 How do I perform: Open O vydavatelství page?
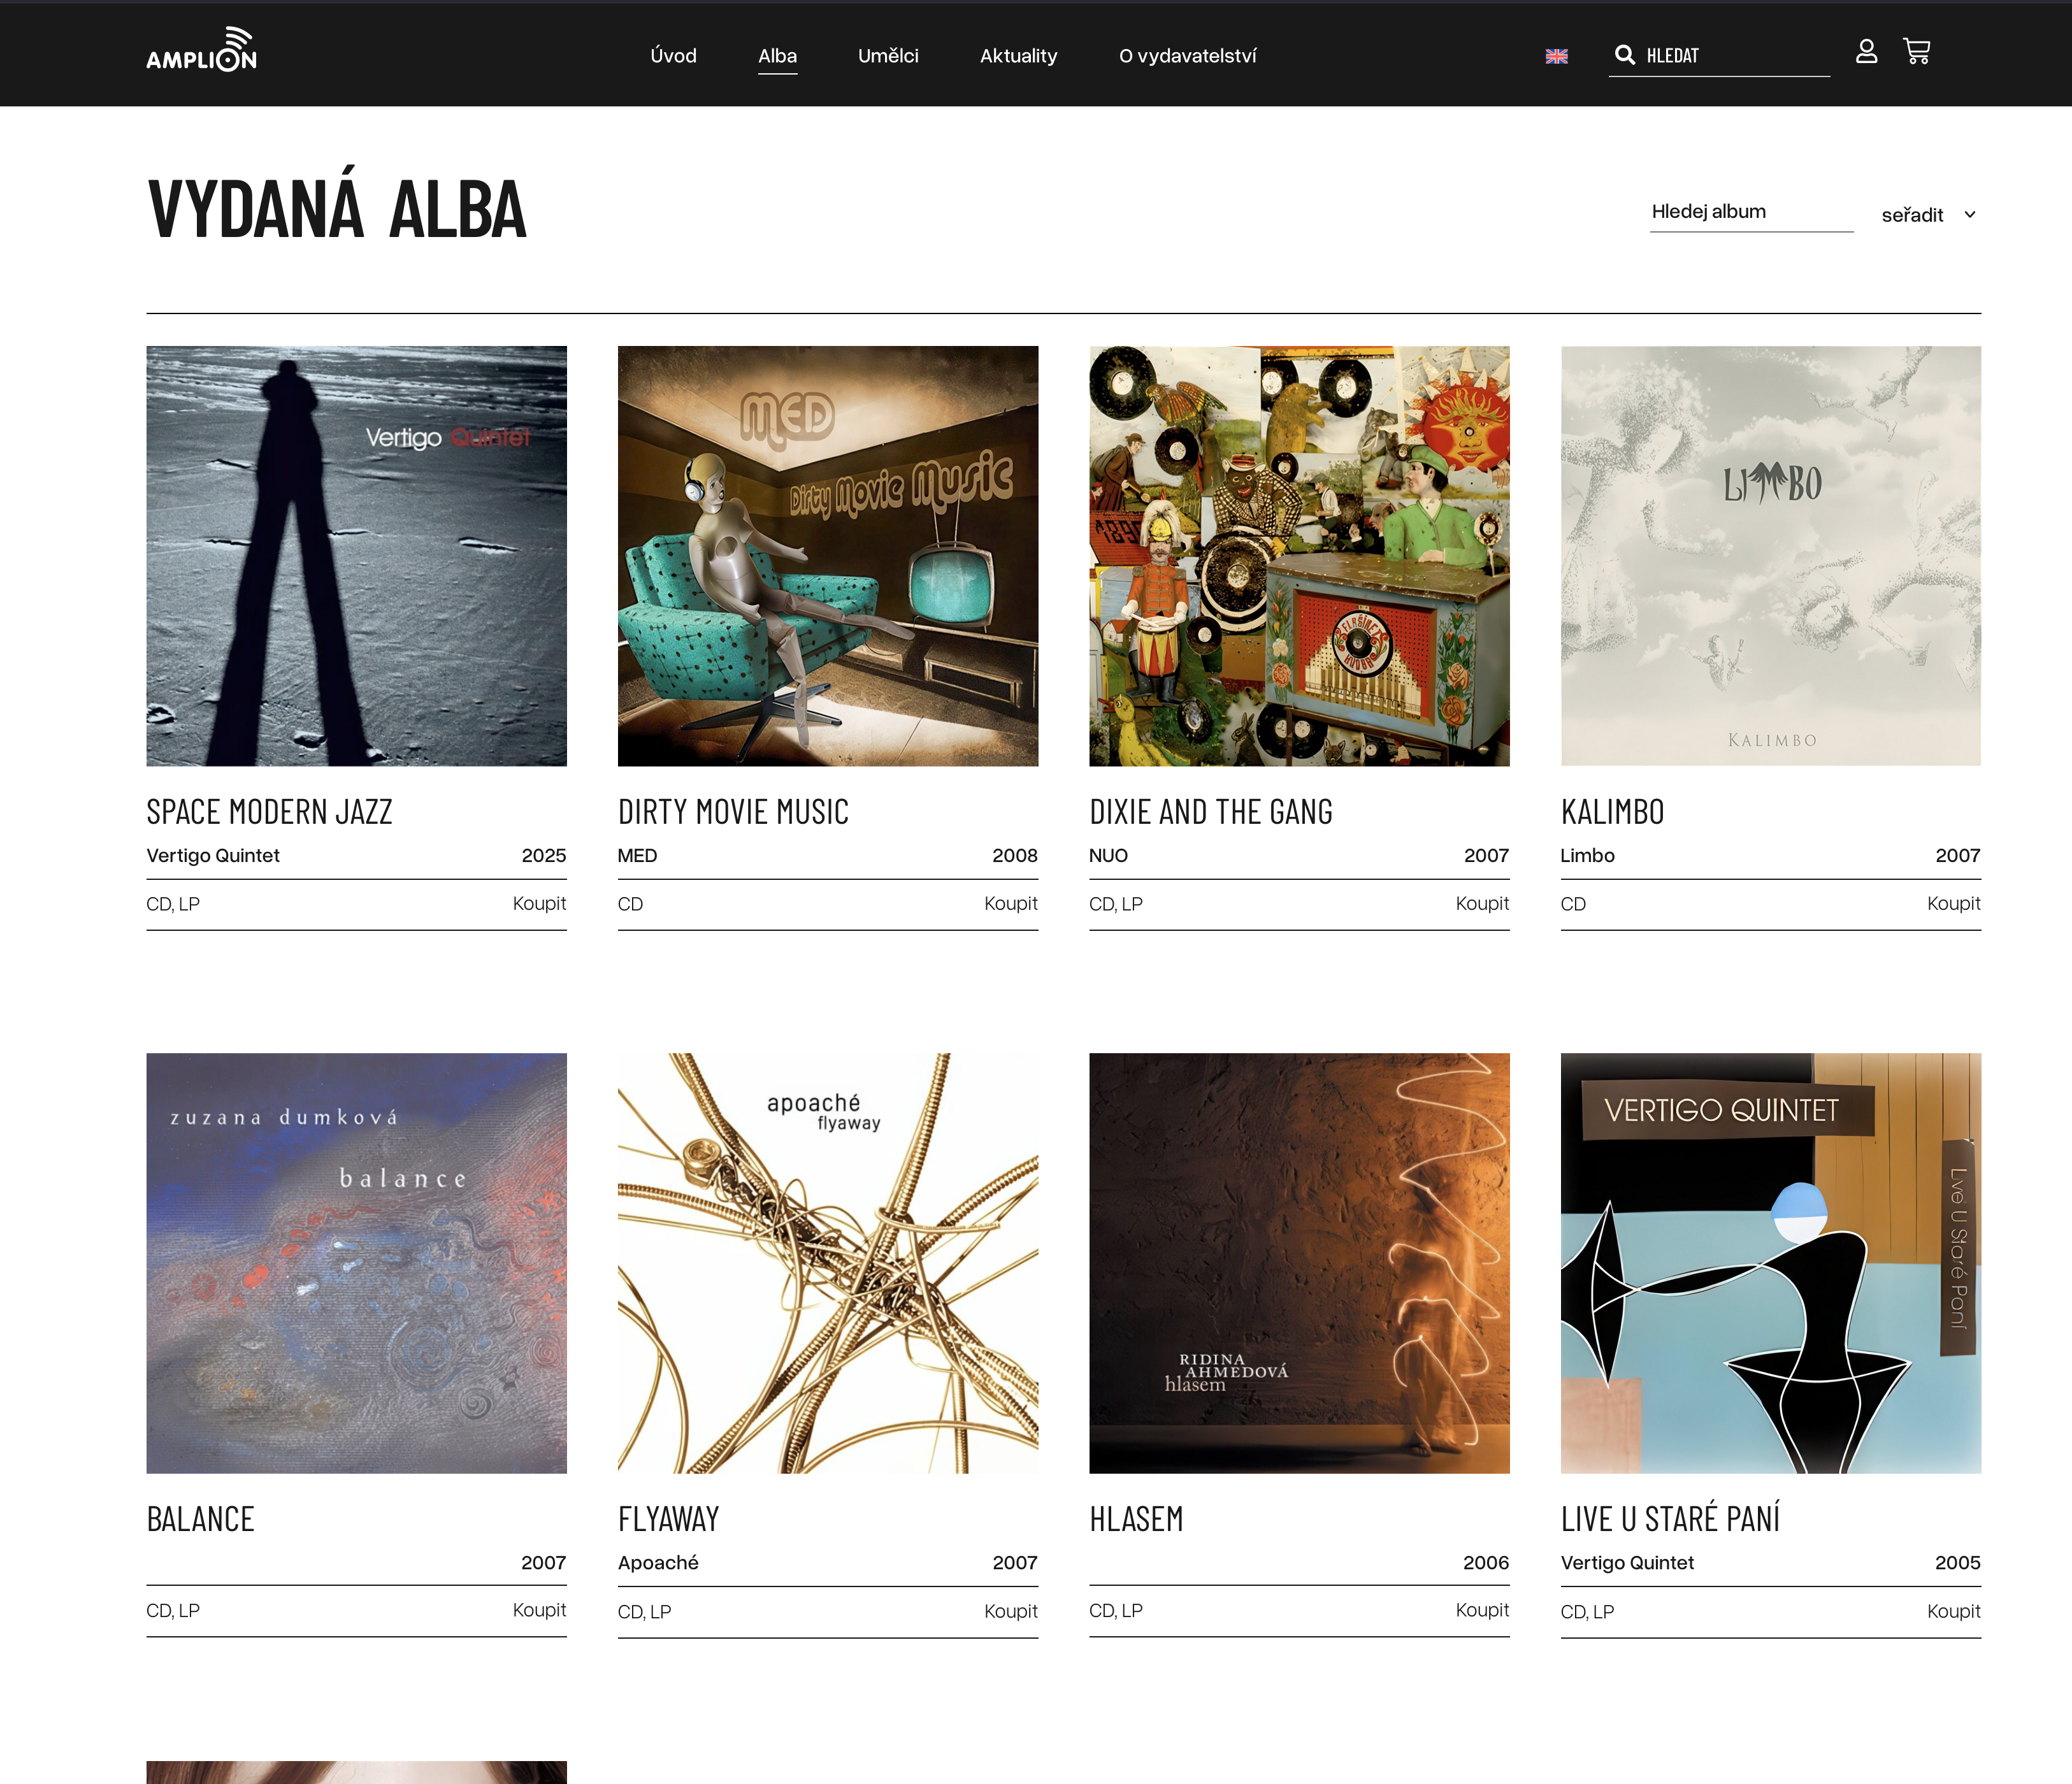point(1187,56)
